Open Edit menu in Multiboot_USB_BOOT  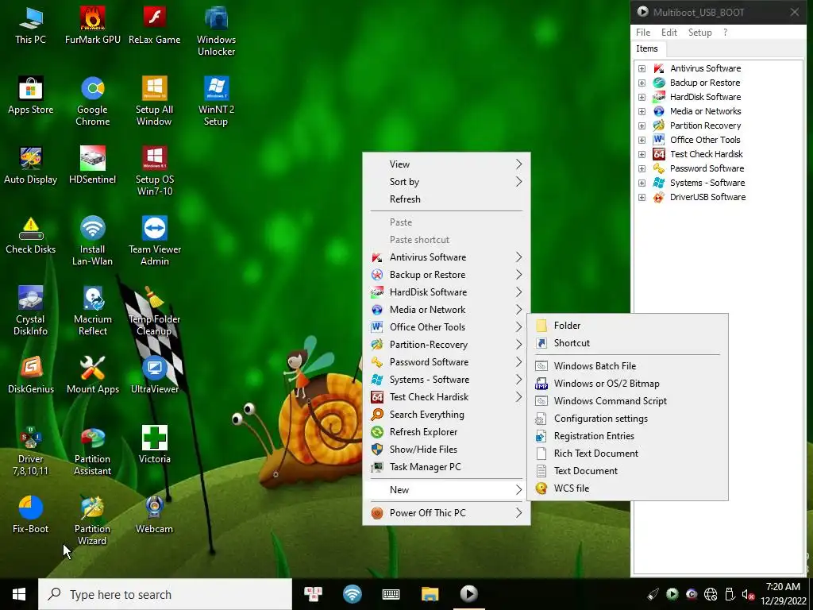pos(669,32)
